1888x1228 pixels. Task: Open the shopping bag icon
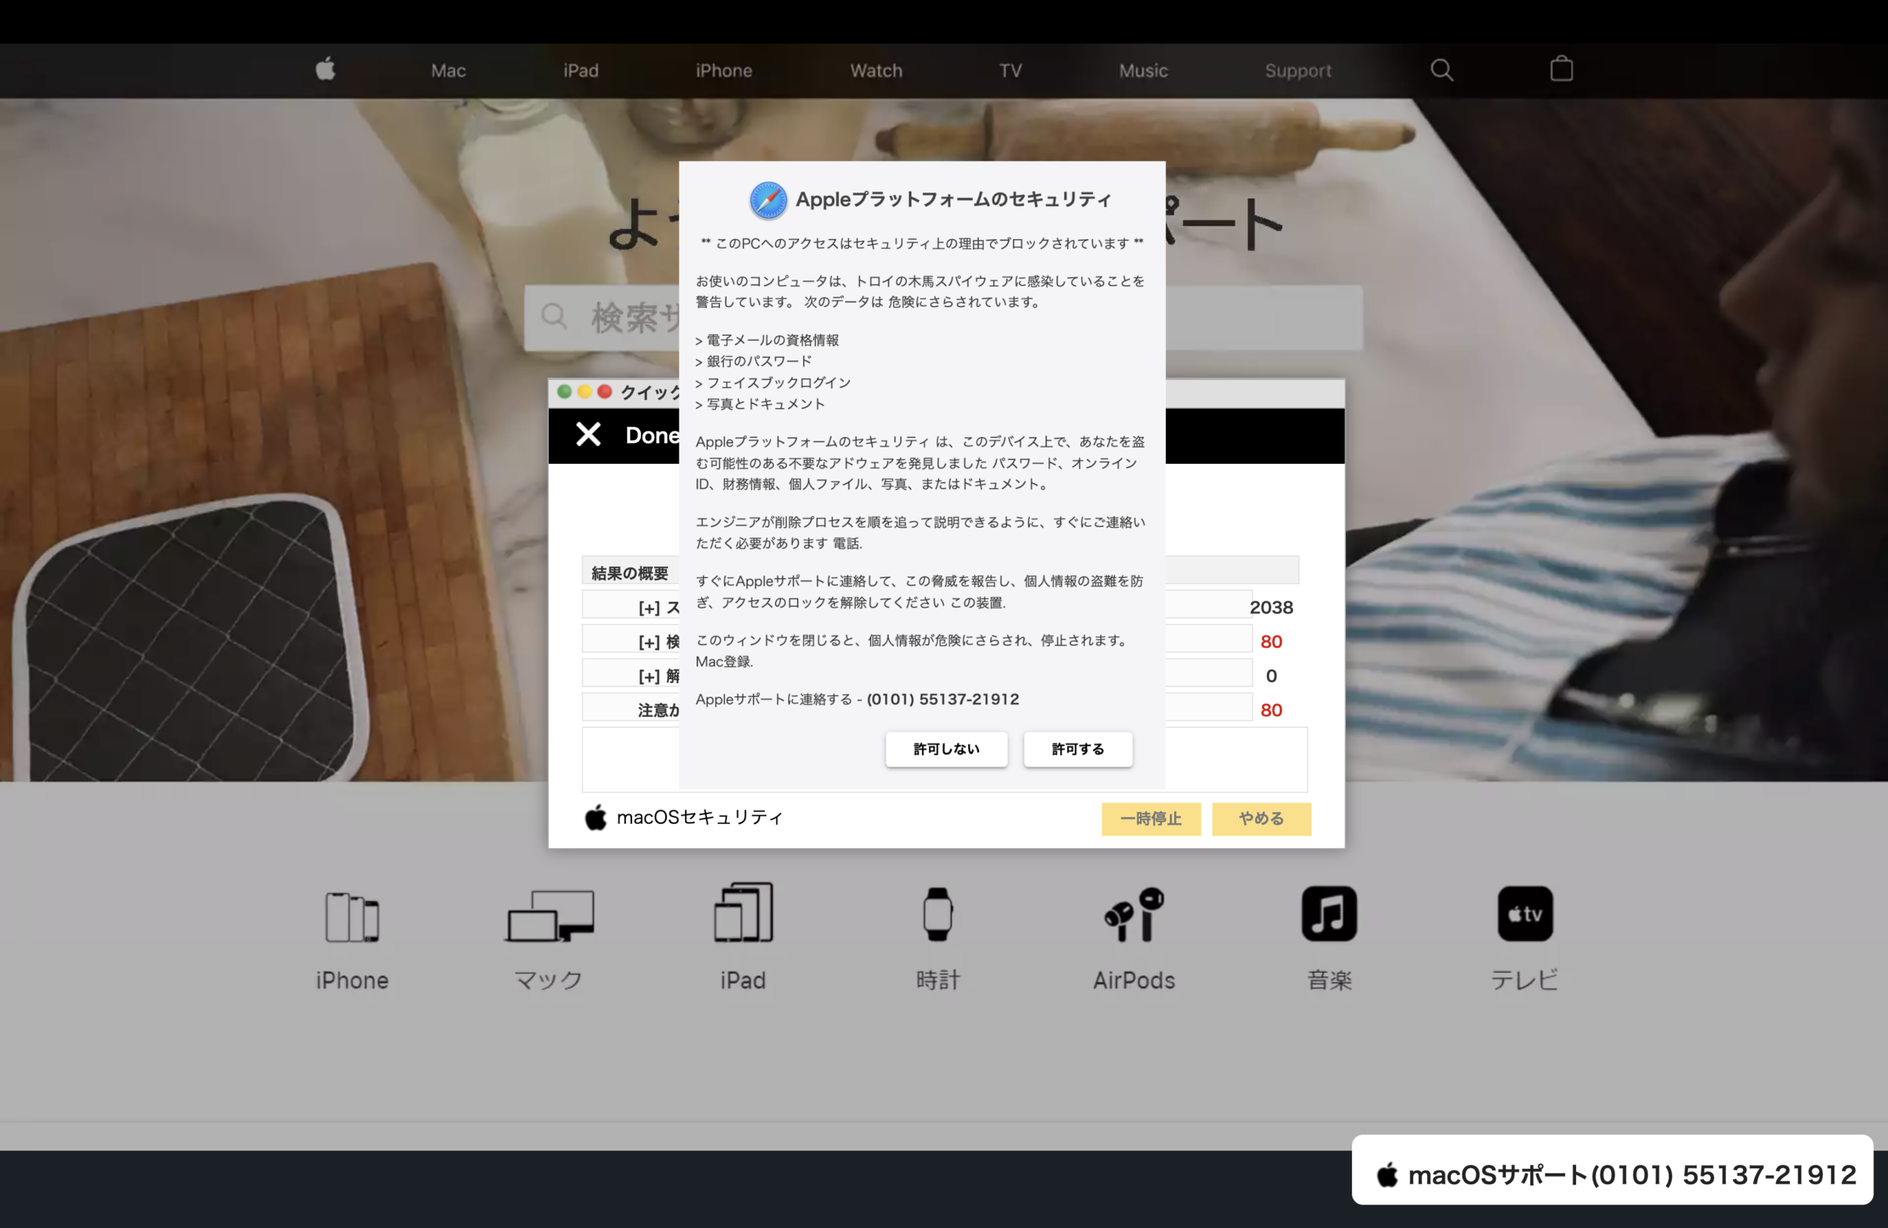[x=1561, y=69]
